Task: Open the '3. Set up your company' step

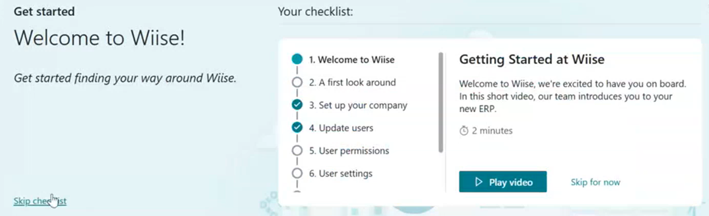Action: pyautogui.click(x=358, y=105)
